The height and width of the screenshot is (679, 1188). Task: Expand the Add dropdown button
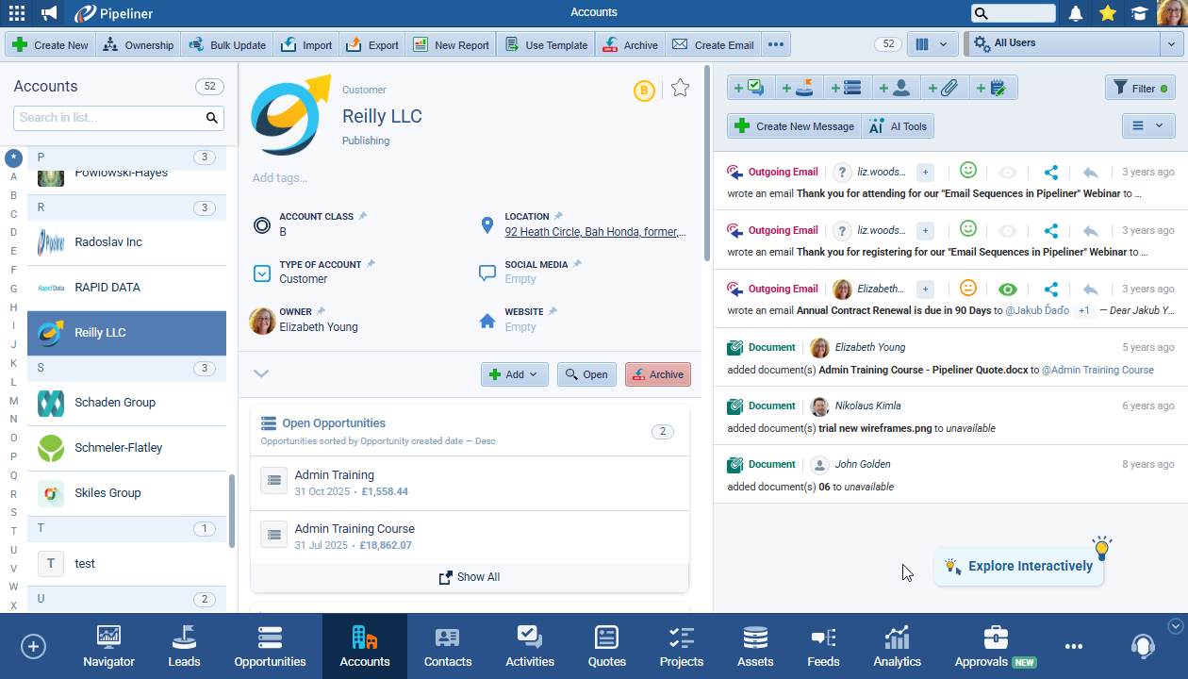(x=514, y=374)
